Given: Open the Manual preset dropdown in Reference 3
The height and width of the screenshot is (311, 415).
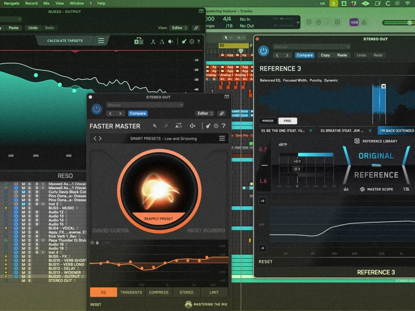Looking at the screenshot, I should click(x=312, y=47).
